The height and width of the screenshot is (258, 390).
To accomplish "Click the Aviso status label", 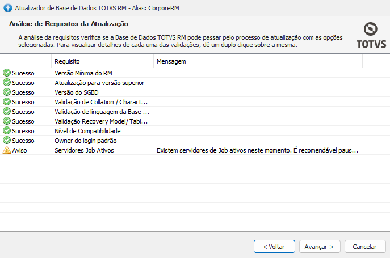I will pyautogui.click(x=19, y=150).
